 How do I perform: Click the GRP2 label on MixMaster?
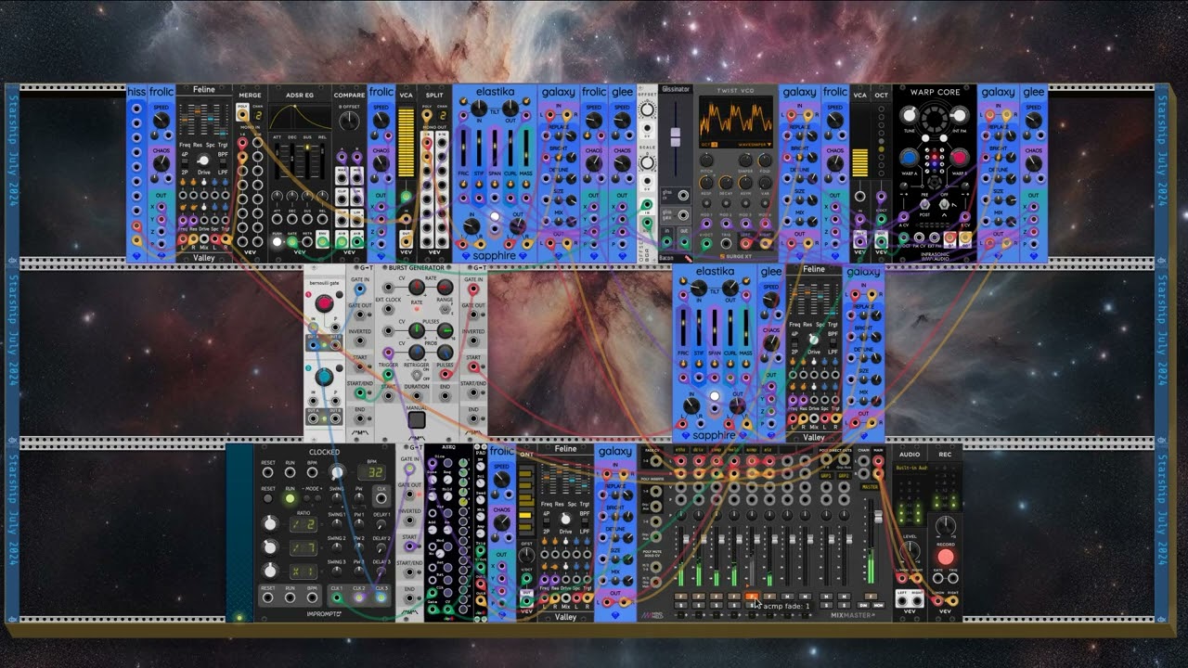844,476
